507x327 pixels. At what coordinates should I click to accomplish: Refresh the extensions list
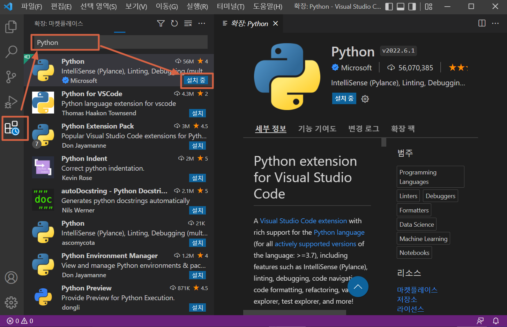point(174,23)
